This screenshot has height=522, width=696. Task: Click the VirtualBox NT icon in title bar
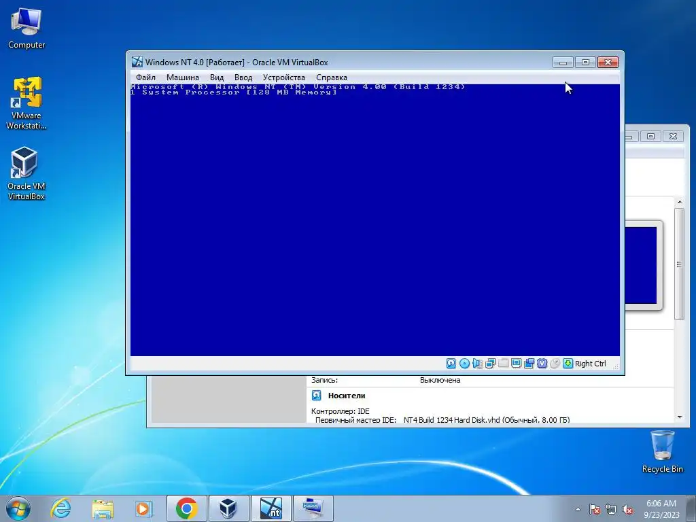[137, 62]
